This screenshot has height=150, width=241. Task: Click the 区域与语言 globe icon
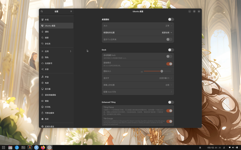tap(43, 126)
